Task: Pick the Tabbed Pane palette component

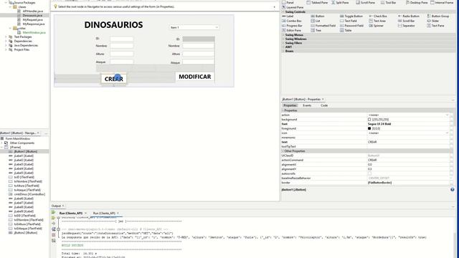Action: click(317, 2)
